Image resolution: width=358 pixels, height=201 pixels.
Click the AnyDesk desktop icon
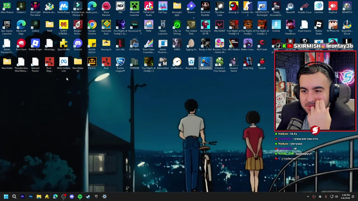pos(333,8)
